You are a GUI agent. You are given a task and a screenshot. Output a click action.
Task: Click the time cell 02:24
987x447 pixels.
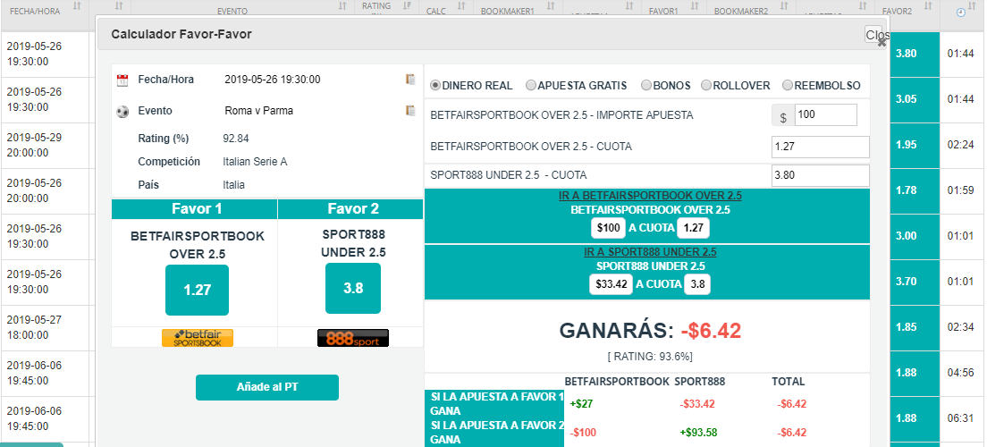coord(960,145)
